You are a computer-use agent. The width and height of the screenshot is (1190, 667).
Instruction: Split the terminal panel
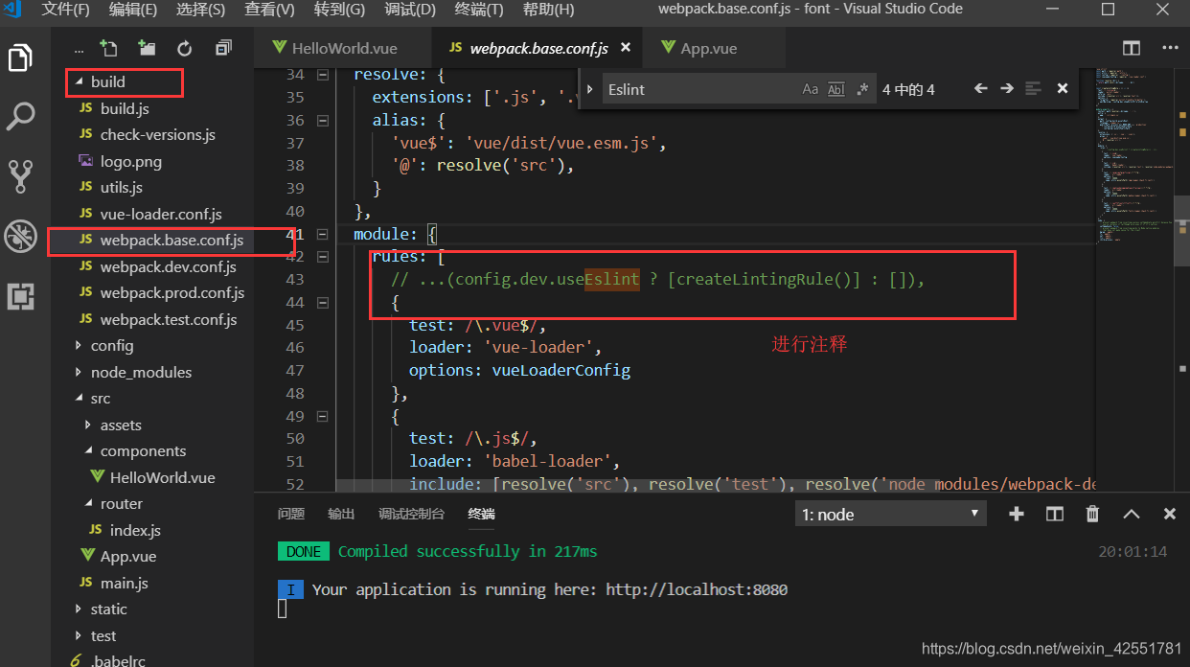point(1055,515)
